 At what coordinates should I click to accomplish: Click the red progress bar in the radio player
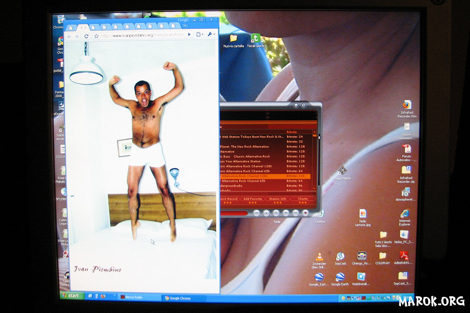point(234,213)
